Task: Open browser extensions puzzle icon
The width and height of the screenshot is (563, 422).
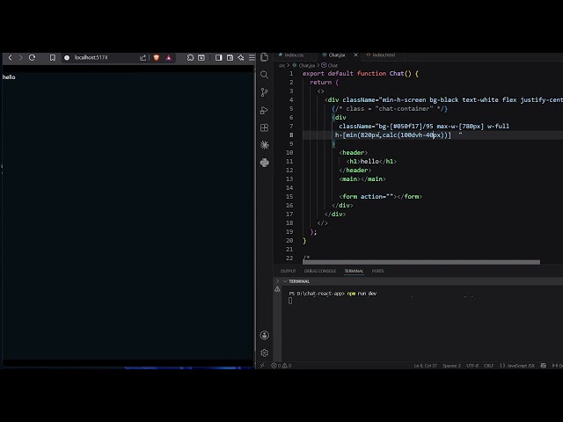Action: click(190, 57)
